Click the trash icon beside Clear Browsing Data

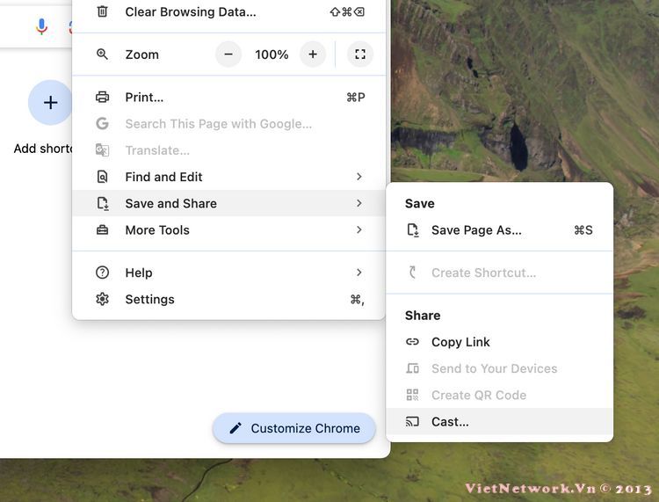pyautogui.click(x=103, y=11)
